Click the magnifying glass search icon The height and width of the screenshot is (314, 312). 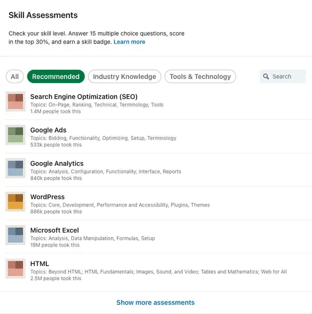click(x=266, y=76)
